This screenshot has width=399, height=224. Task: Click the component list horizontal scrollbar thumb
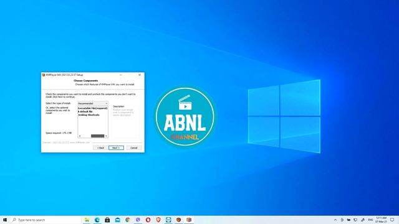point(98,136)
